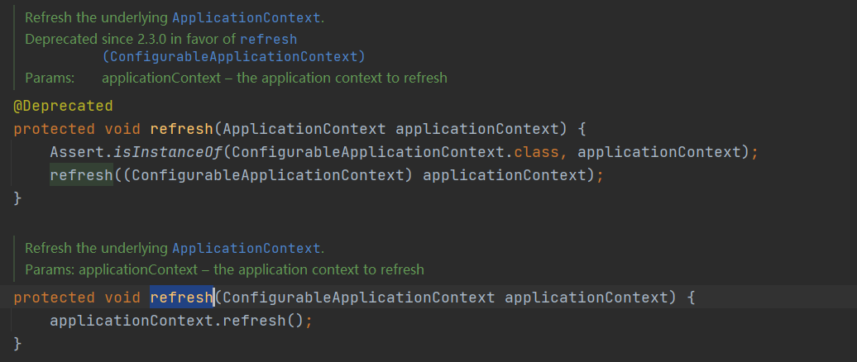Viewport: 857px width, 362px height.
Task: Click closing brace of first refresh method
Action: 17,198
